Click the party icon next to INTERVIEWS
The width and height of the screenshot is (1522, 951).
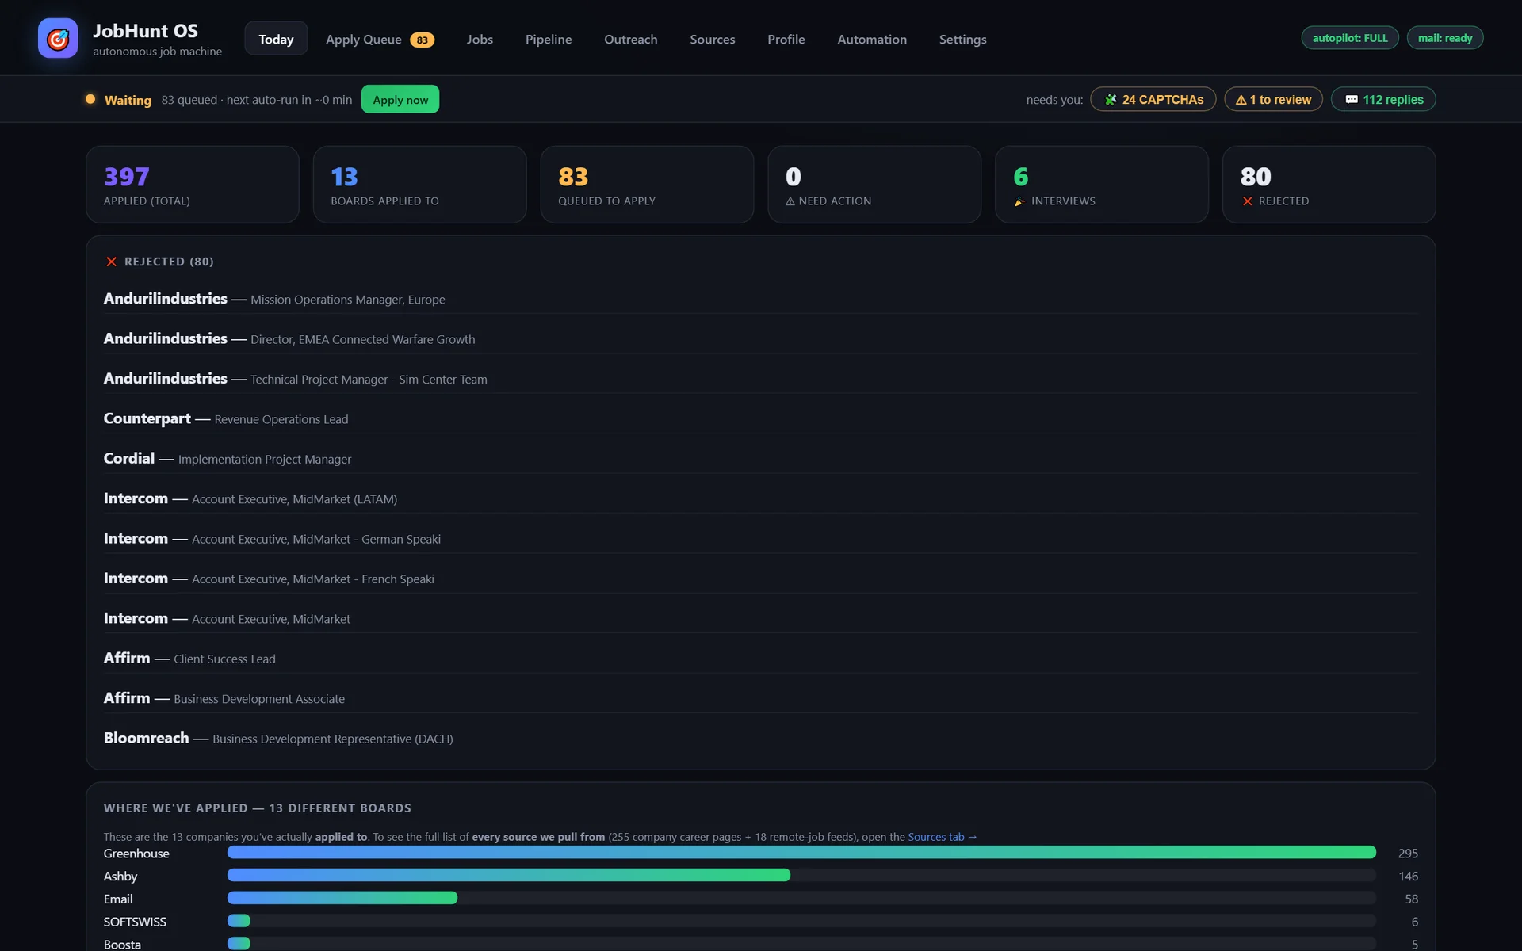pyautogui.click(x=1019, y=201)
